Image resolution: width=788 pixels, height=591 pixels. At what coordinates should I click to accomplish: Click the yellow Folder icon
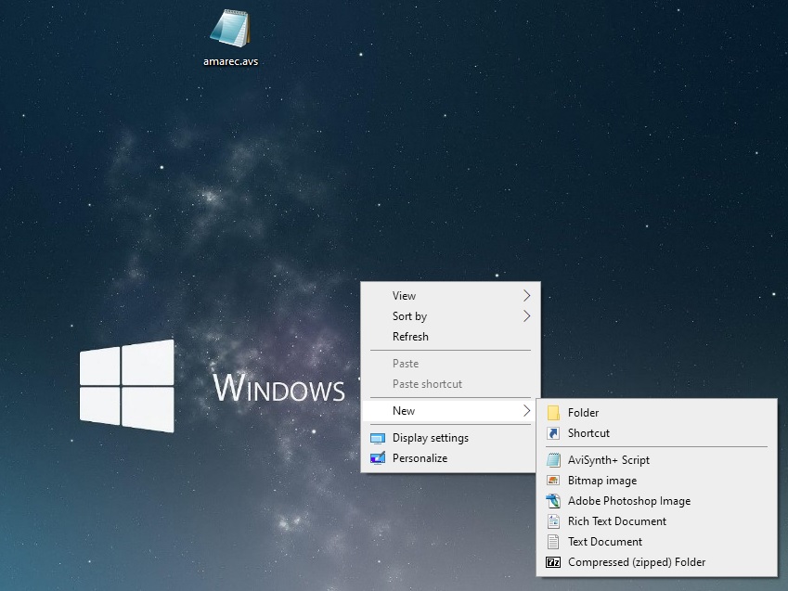point(553,413)
